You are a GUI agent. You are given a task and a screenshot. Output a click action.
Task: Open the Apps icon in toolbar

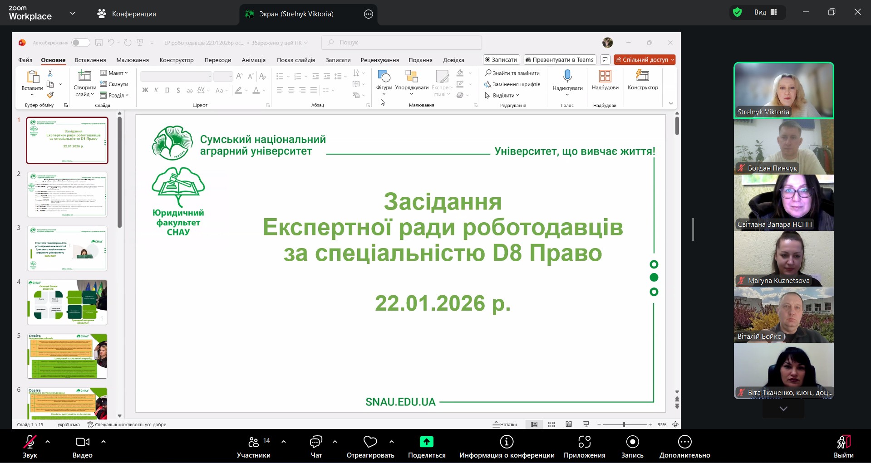pyautogui.click(x=584, y=442)
